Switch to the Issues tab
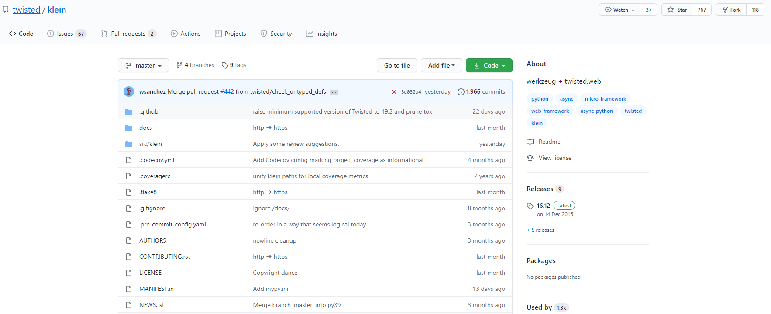The height and width of the screenshot is (314, 771). [67, 34]
